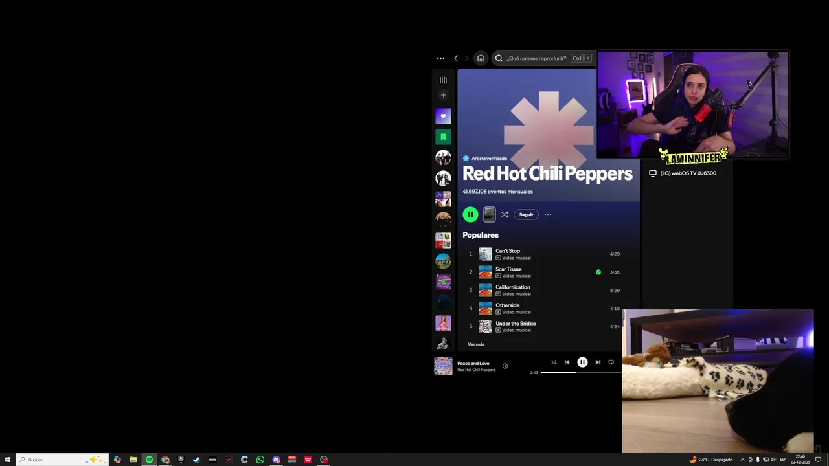829x466 pixels.
Task: Skip to the next track
Action: pyautogui.click(x=598, y=362)
